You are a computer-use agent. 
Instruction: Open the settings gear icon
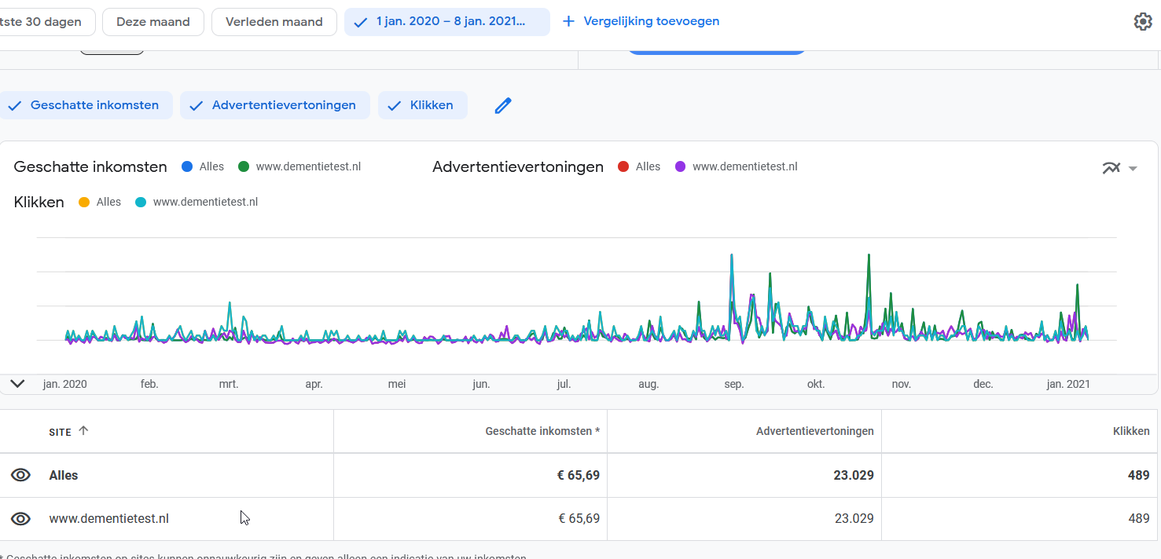1143,22
